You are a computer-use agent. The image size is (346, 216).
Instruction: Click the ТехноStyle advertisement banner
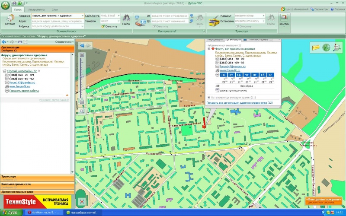tap(38, 202)
